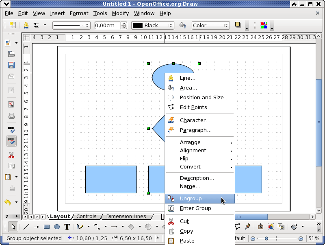Open the Convert submenu

[x=200, y=167]
